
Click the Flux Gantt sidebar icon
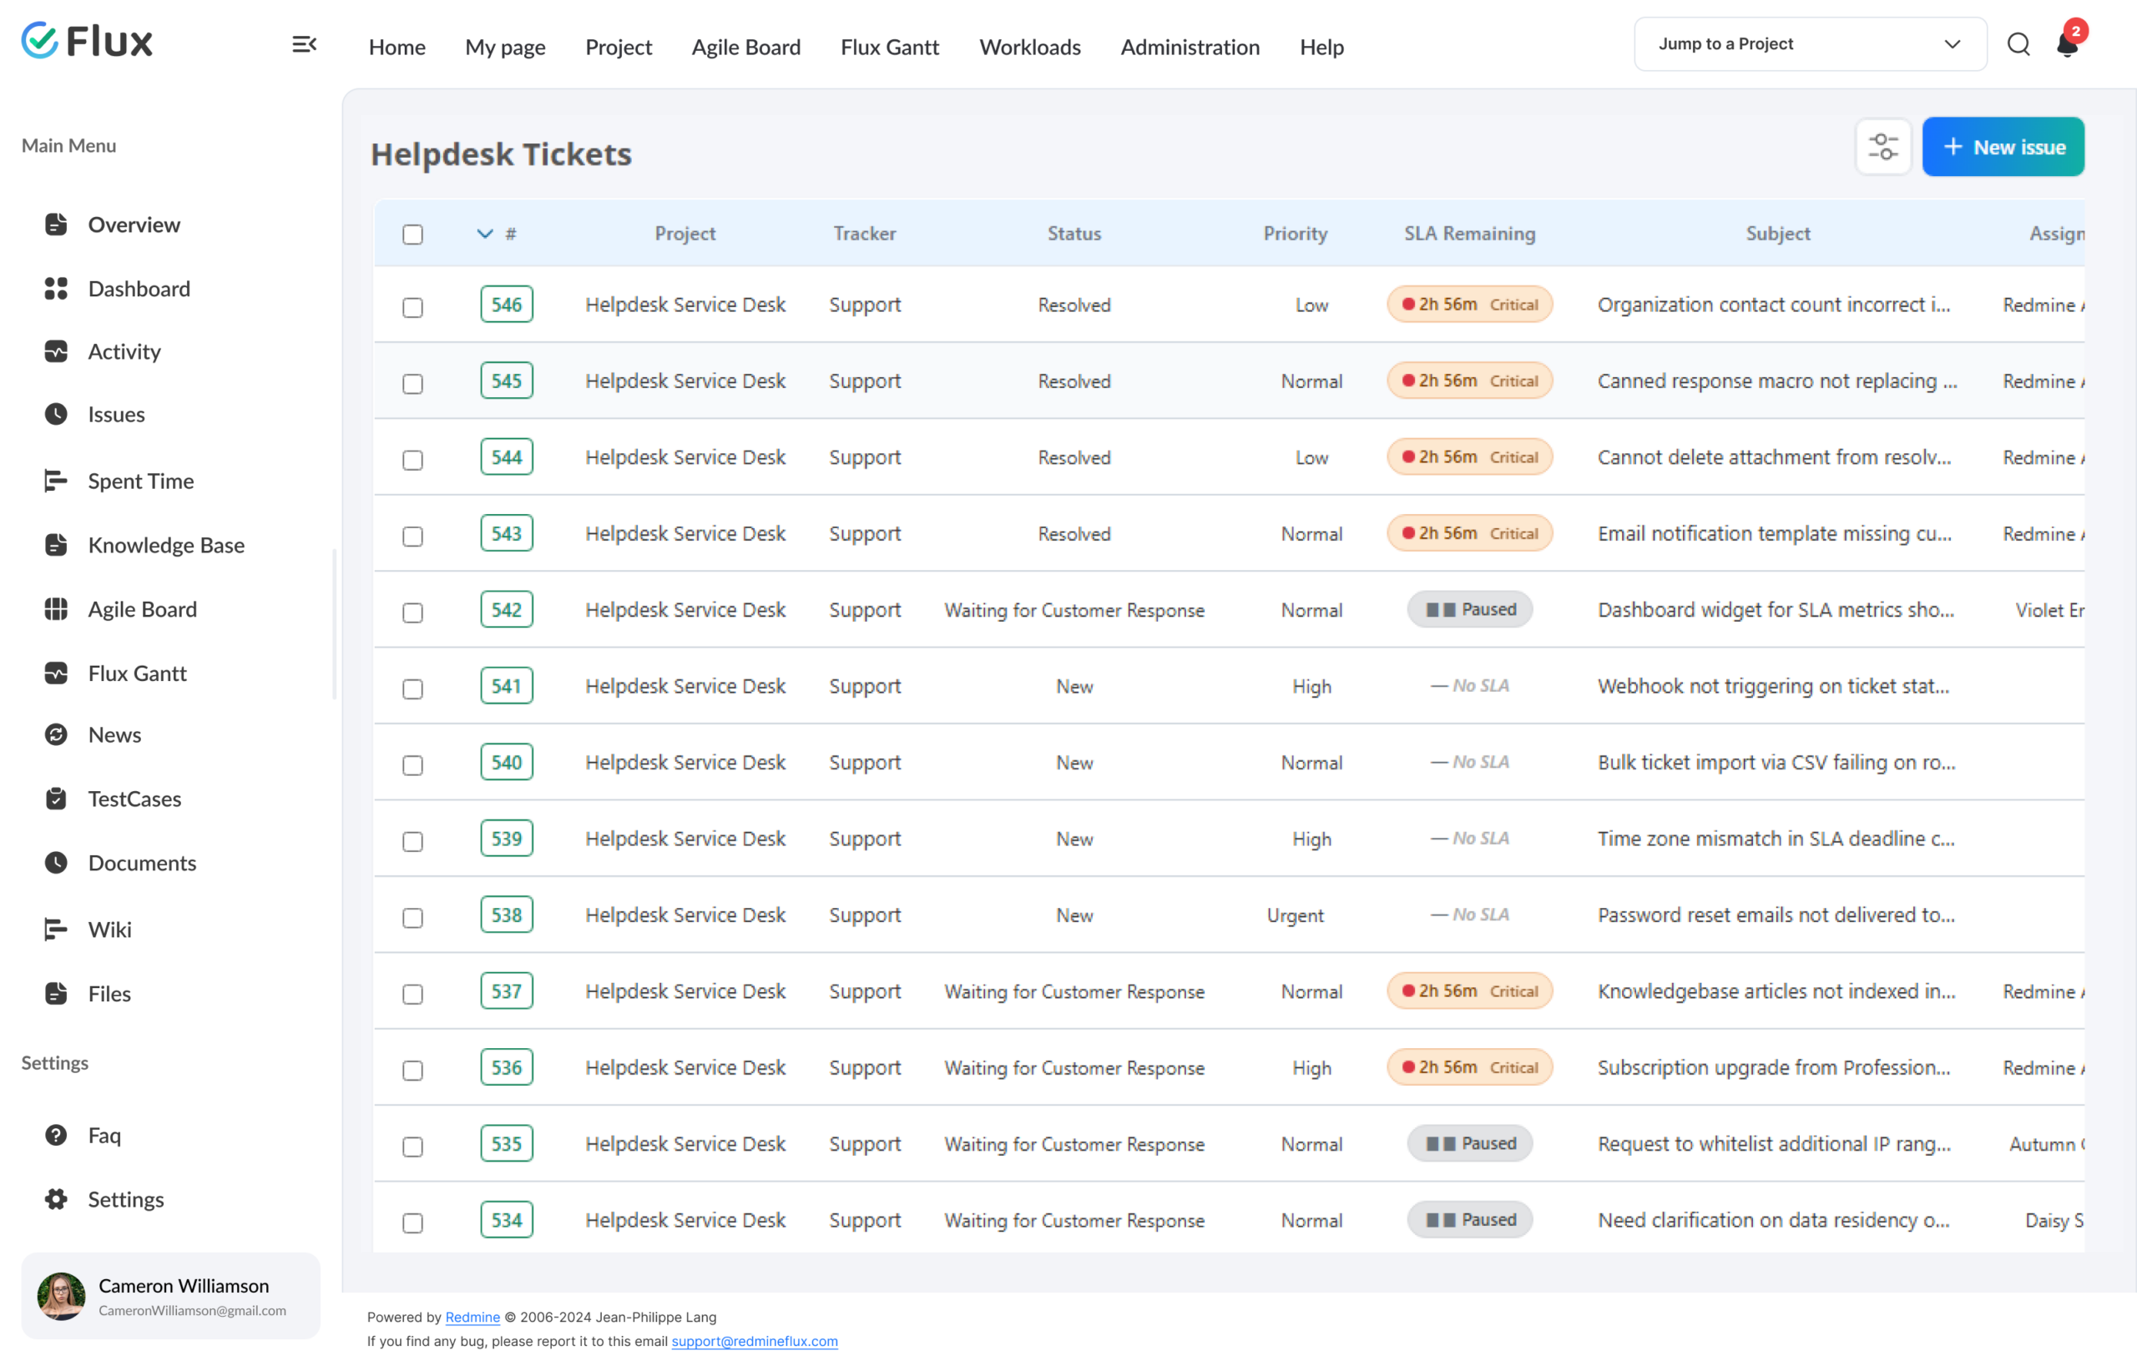(56, 673)
